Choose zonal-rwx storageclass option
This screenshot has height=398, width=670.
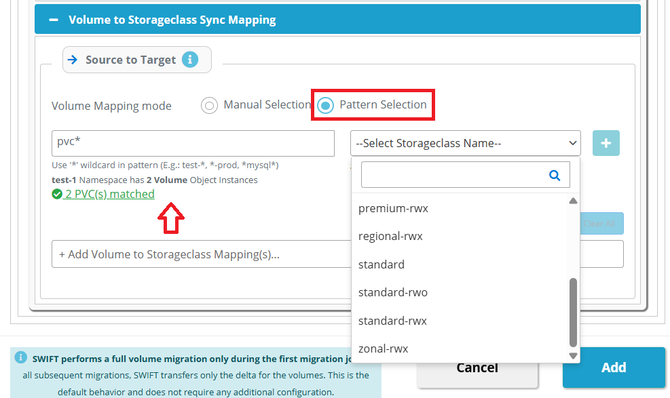coord(384,349)
